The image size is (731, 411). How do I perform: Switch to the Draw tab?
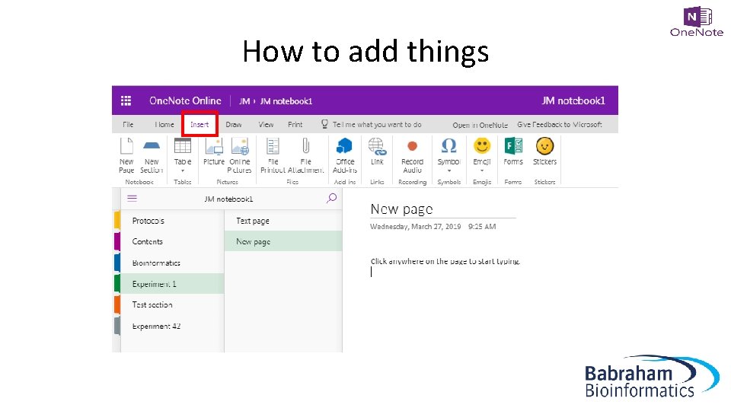234,124
